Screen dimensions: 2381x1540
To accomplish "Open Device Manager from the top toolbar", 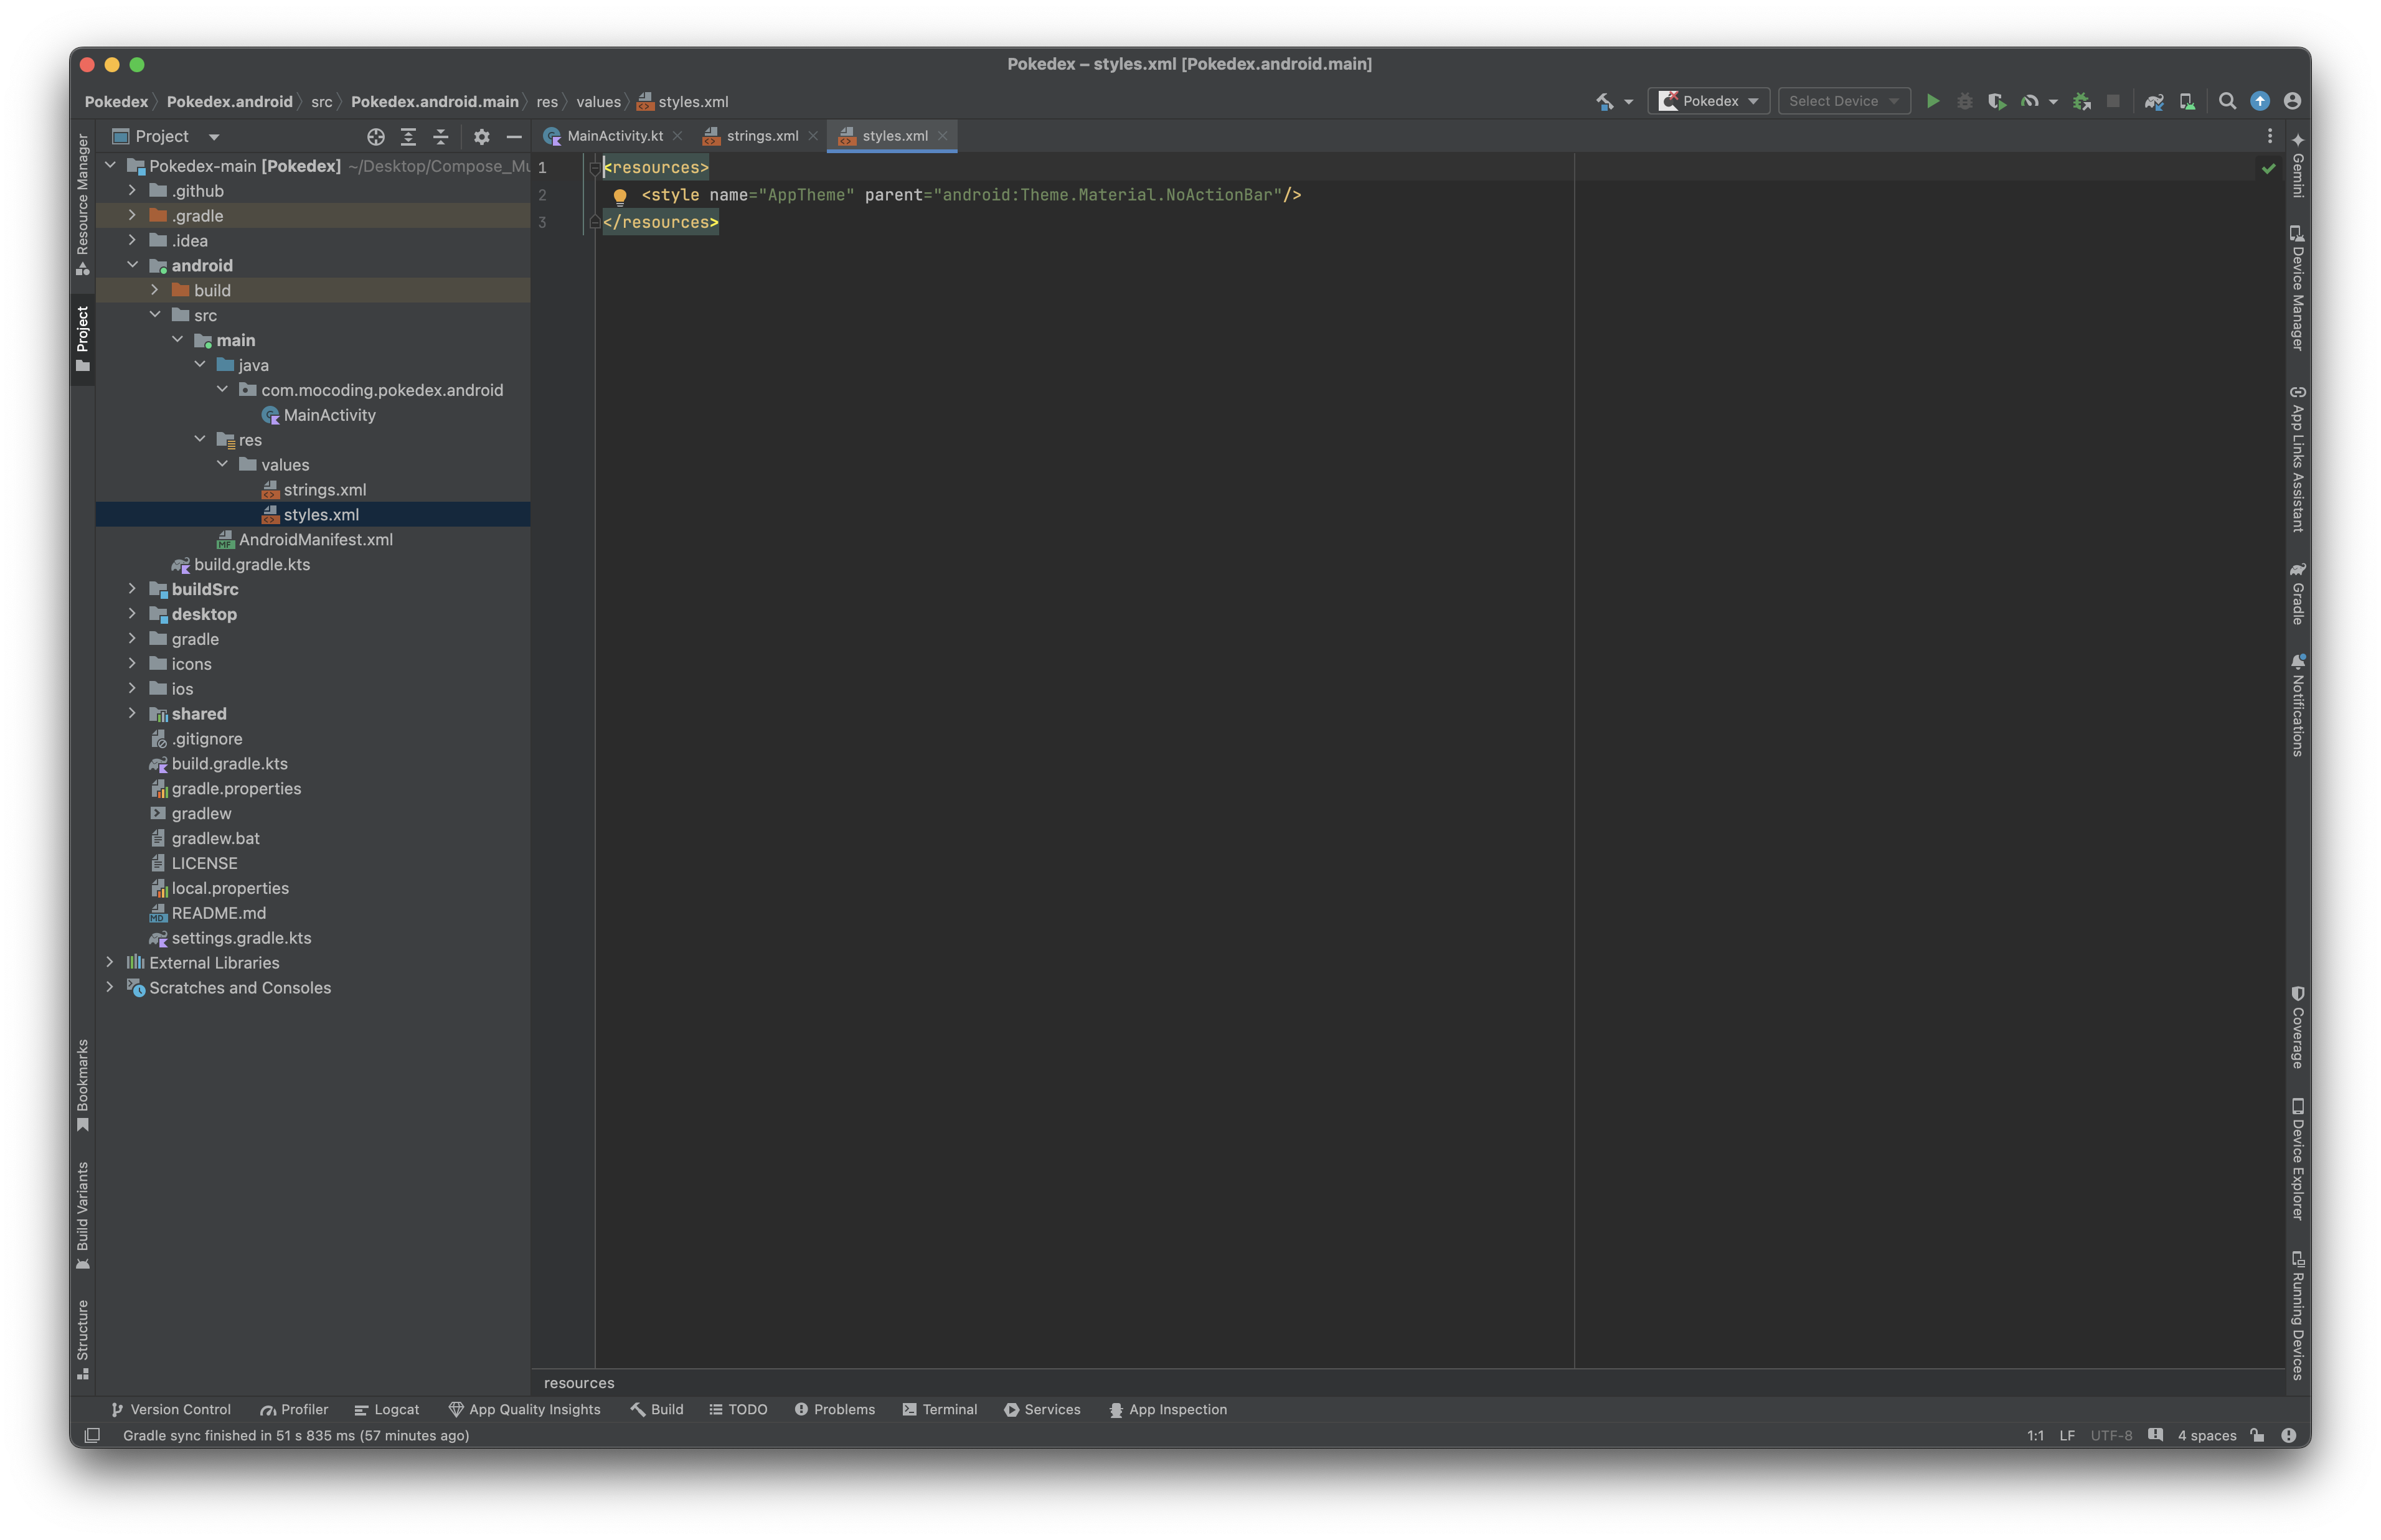I will [2187, 101].
